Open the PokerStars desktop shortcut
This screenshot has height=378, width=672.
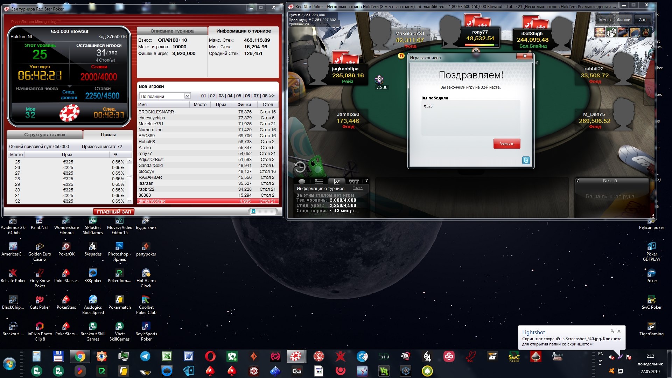(66, 302)
